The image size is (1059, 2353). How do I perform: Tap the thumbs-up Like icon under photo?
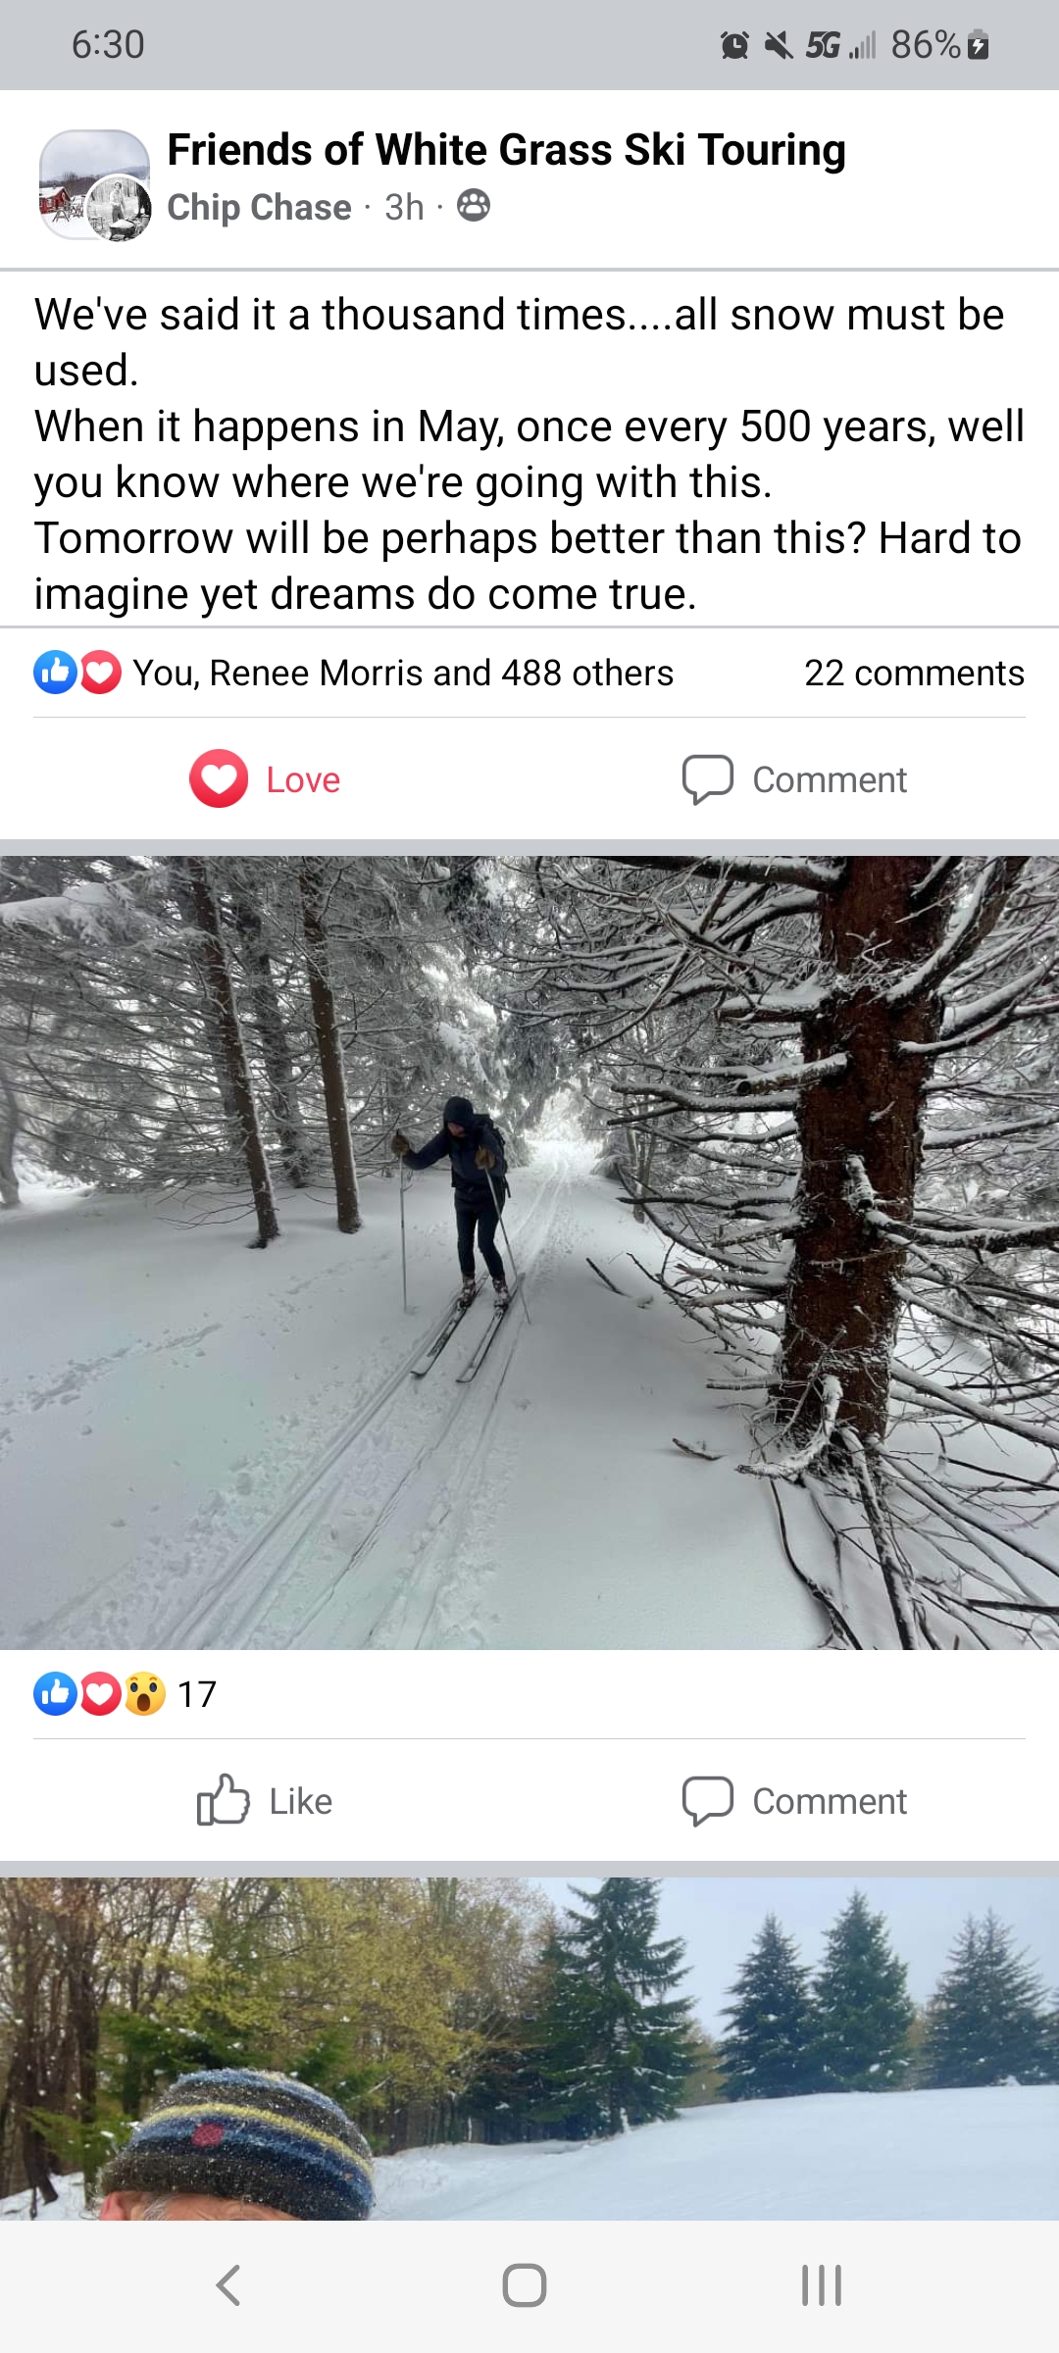tap(223, 1801)
